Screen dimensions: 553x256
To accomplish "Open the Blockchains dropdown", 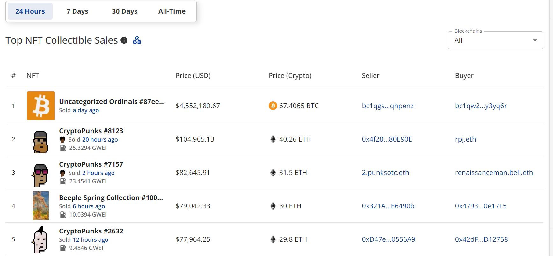I will 495,40.
